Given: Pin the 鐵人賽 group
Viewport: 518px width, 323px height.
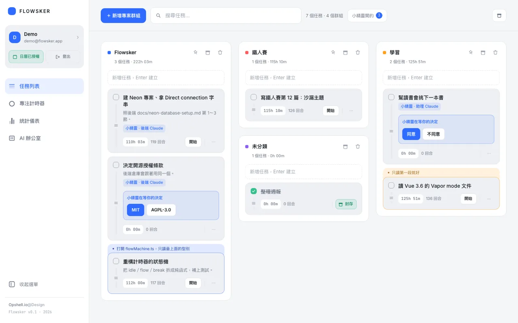Looking at the screenshot, I should click(333, 52).
